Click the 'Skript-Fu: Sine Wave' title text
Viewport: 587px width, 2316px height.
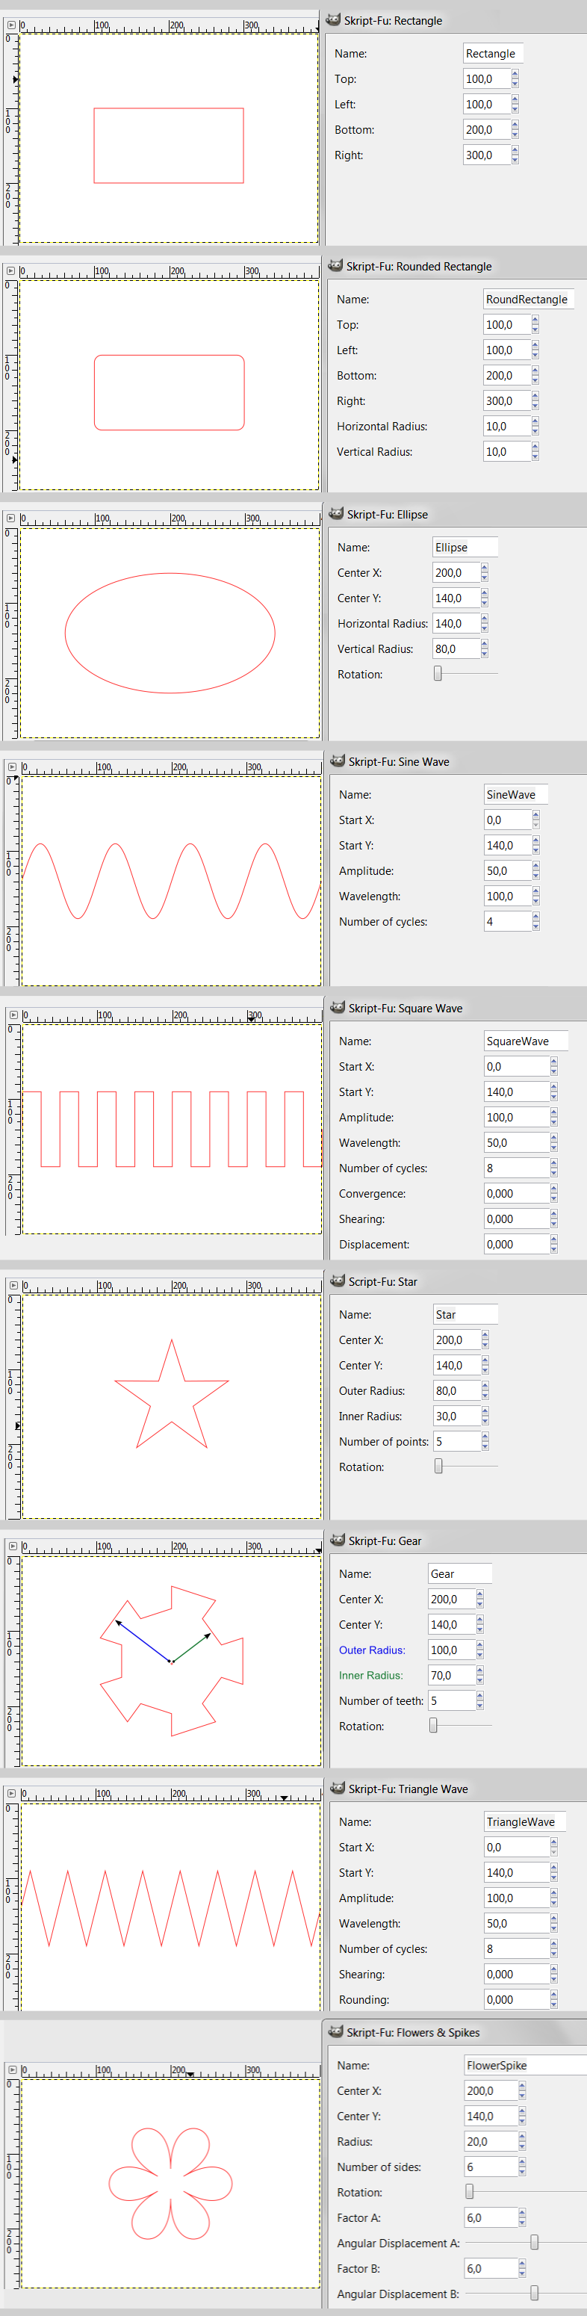399,761
